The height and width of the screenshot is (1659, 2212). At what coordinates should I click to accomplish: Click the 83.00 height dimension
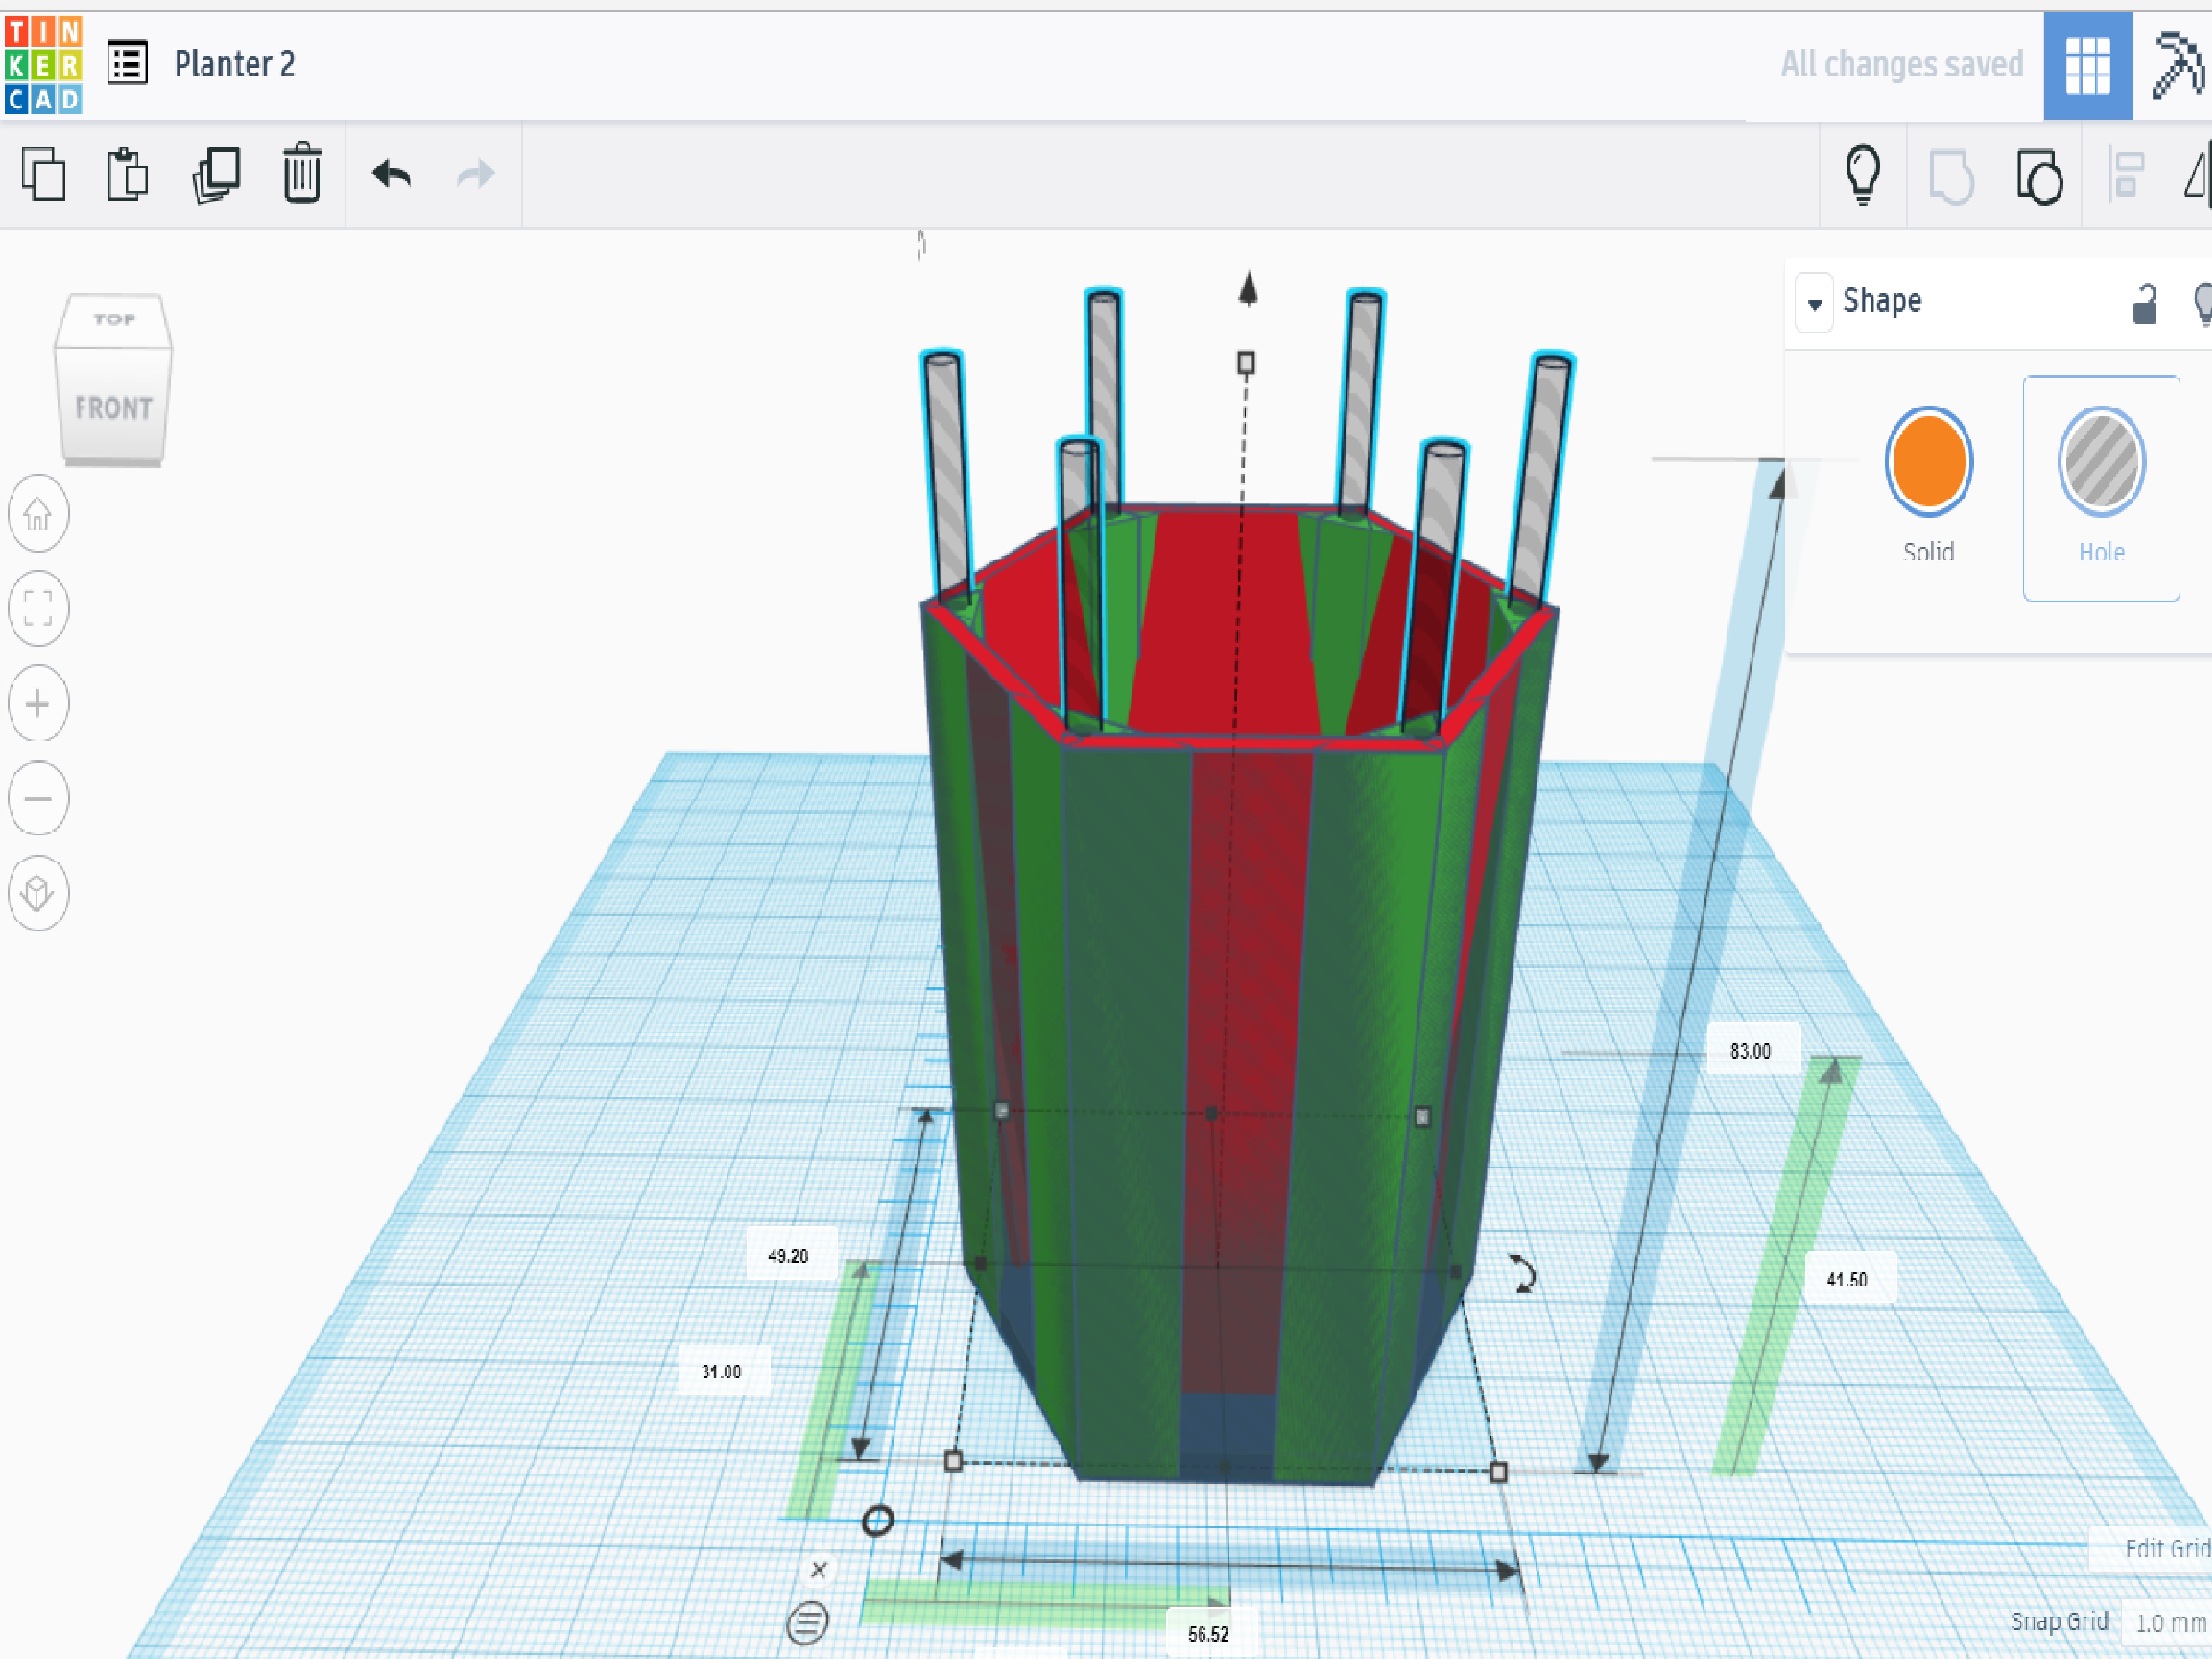coord(1751,1051)
